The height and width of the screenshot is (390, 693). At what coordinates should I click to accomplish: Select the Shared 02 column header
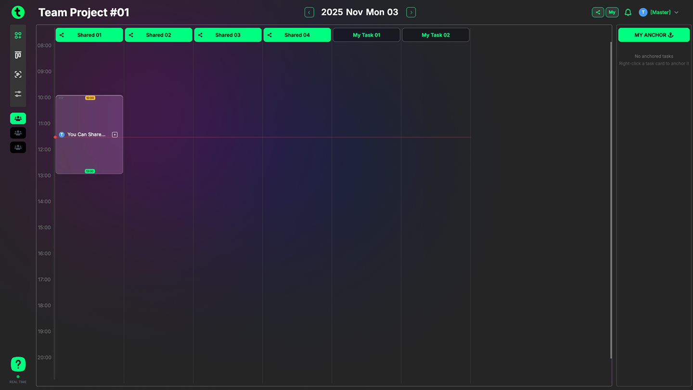pyautogui.click(x=158, y=35)
